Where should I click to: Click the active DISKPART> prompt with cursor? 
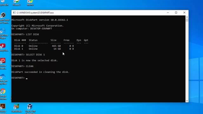tap(19, 78)
